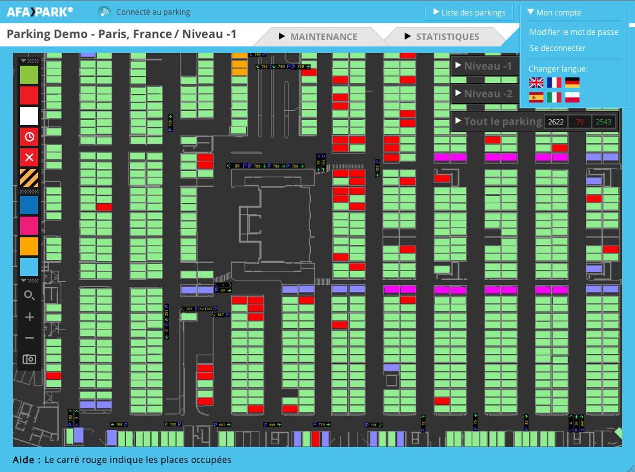Open Modifier le mot de passe

point(574,32)
